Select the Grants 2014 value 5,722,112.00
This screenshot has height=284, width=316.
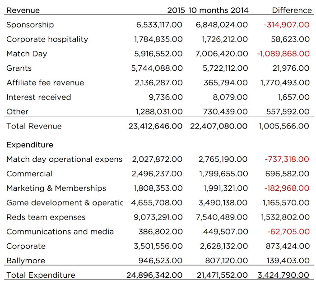coord(225,68)
